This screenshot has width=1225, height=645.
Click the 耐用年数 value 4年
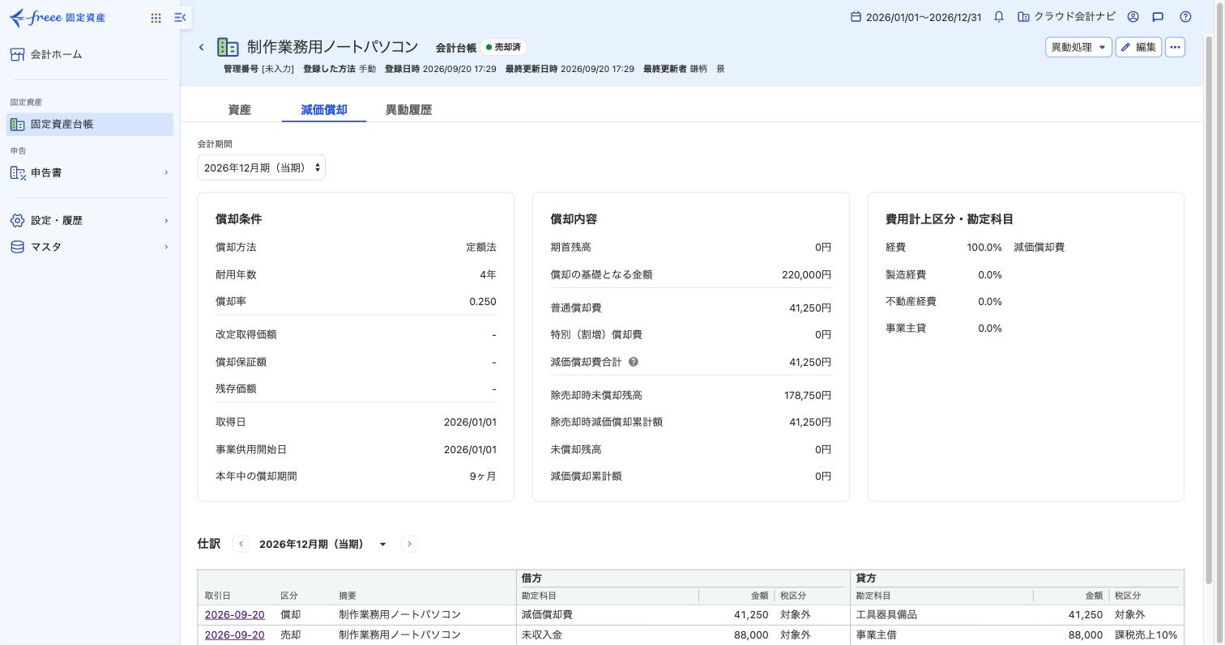488,274
